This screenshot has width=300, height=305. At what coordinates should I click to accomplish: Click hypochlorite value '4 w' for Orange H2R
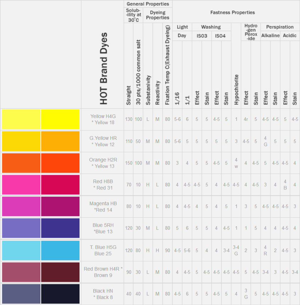pyautogui.click(x=236, y=163)
